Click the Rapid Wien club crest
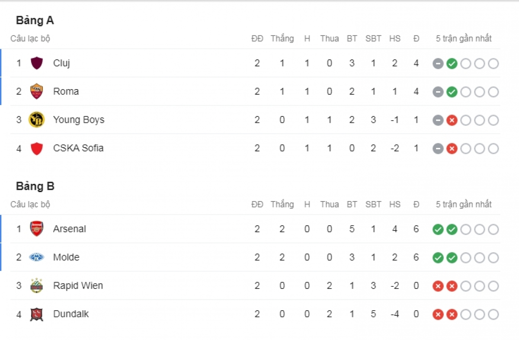519x340 pixels. [x=37, y=285]
